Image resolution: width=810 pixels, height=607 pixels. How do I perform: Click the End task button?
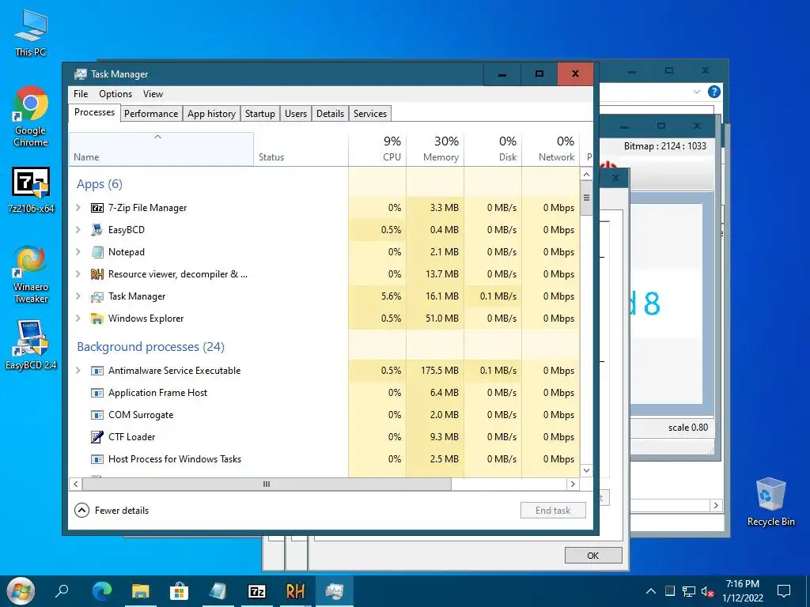pos(553,511)
